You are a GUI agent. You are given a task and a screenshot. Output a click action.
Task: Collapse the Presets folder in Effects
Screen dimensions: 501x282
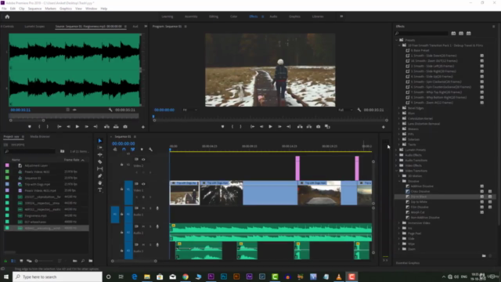point(397,40)
